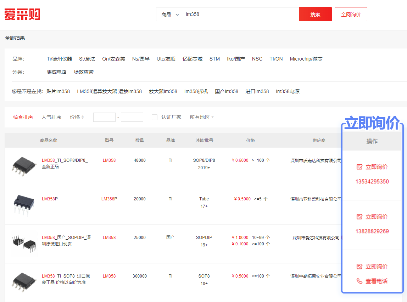Screen dimensions: 407x302
Task: Open supplier 深圳市质嘉达科技有限公司
Action: 316,160
